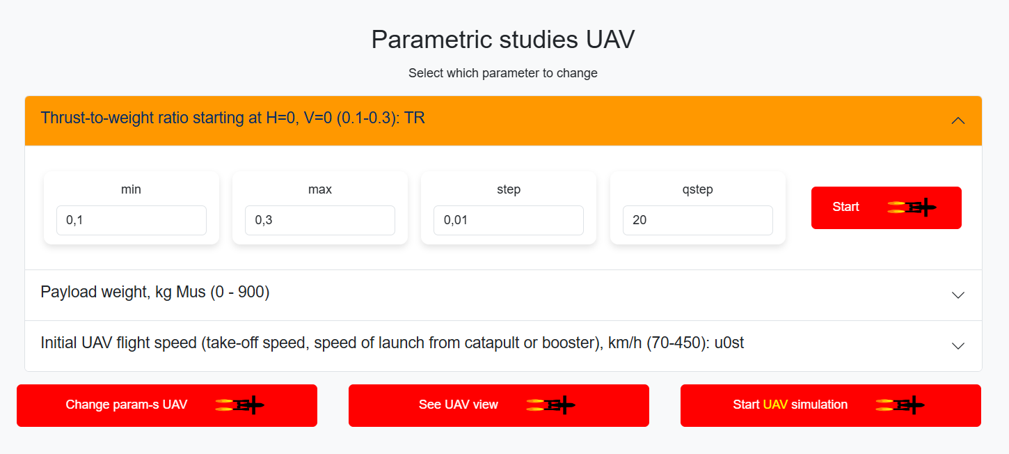This screenshot has width=1009, height=454.
Task: Focus the qstep input field showing 20
Action: point(698,220)
